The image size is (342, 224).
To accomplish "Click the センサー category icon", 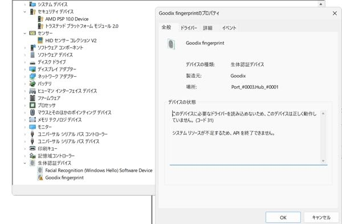I will point(32,34).
